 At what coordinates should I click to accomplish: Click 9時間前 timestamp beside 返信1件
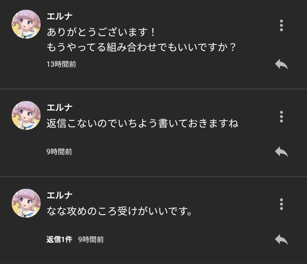pyautogui.click(x=91, y=239)
